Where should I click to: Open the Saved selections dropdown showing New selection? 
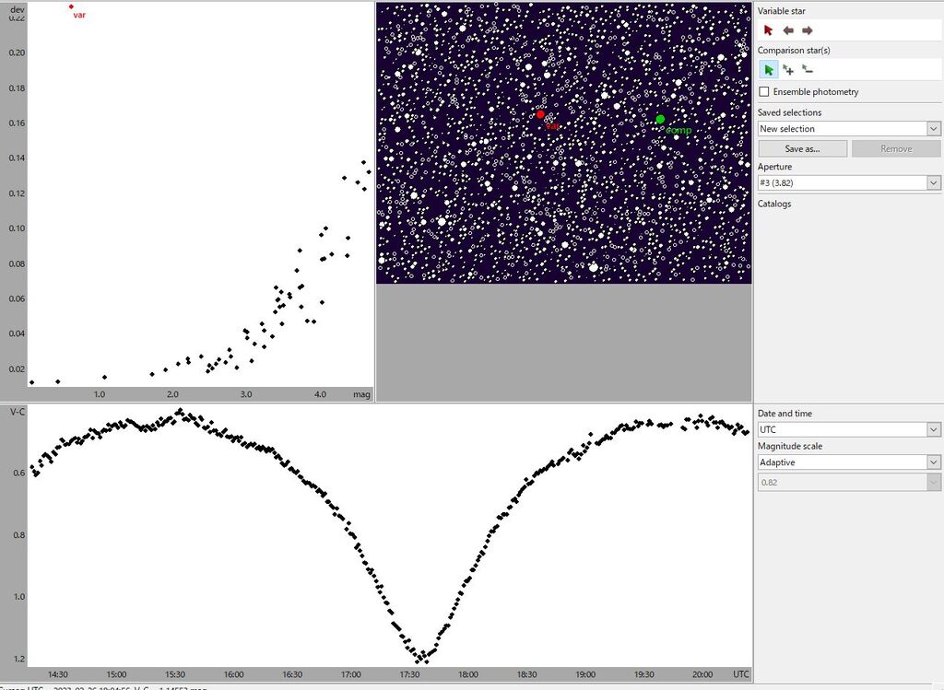click(x=849, y=129)
